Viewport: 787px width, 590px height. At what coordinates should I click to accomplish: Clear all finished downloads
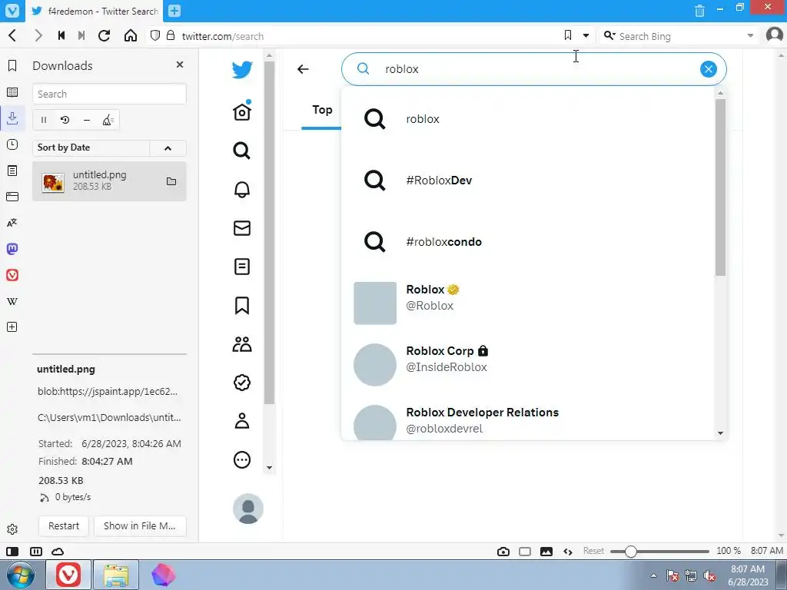point(108,120)
